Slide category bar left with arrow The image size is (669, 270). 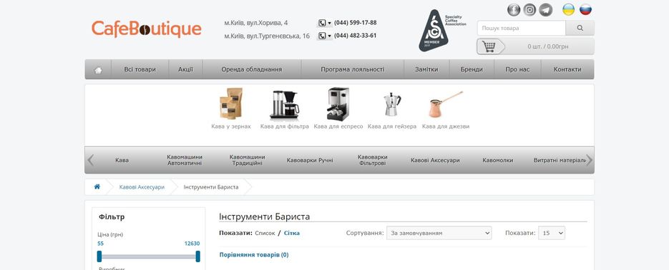[x=90, y=160]
